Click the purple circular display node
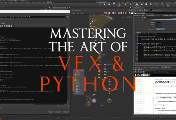 click(x=94, y=101)
